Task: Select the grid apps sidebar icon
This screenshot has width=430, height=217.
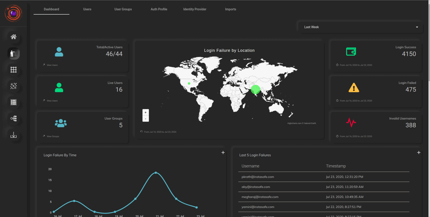Action: tap(13, 70)
